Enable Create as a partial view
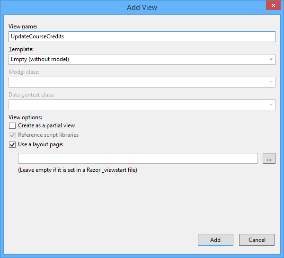This screenshot has height=258, width=284. (x=12, y=125)
